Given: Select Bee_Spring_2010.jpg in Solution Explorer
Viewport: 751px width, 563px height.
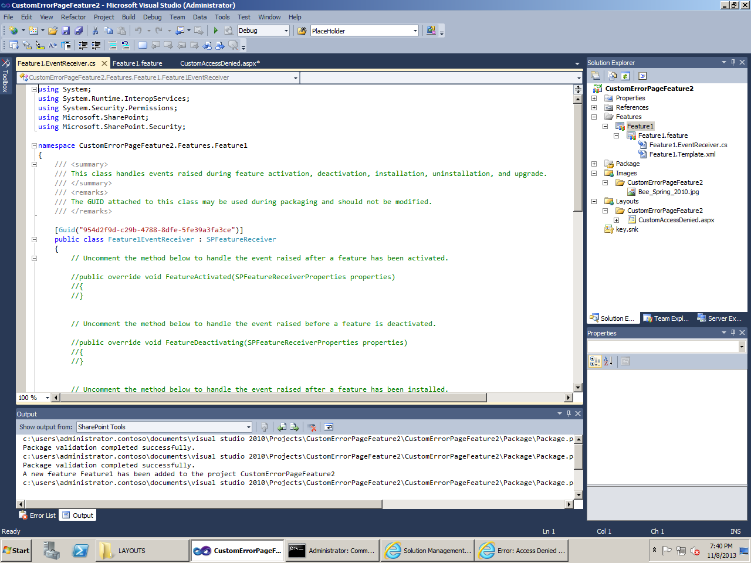Looking at the screenshot, I should tap(669, 192).
